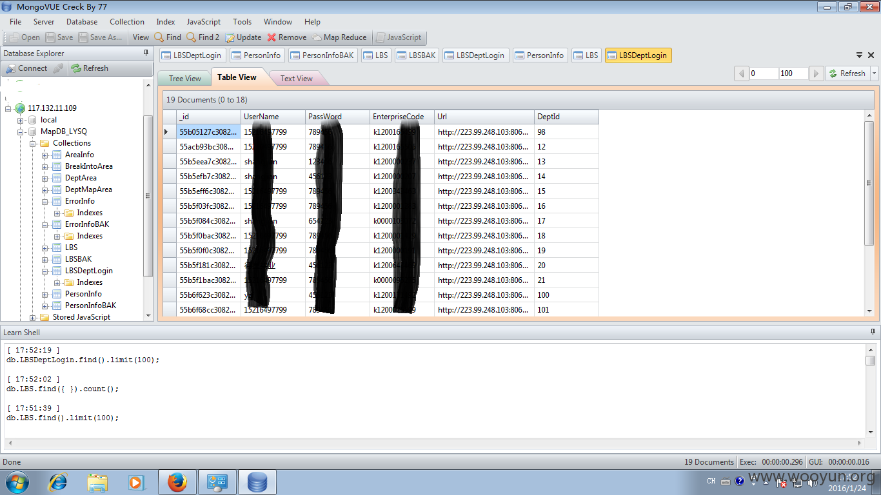Click the JavaScript toolbar button
This screenshot has height=495, width=881.
399,37
